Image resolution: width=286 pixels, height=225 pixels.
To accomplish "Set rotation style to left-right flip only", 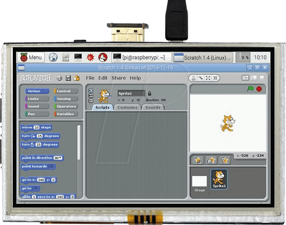I will [91, 96].
